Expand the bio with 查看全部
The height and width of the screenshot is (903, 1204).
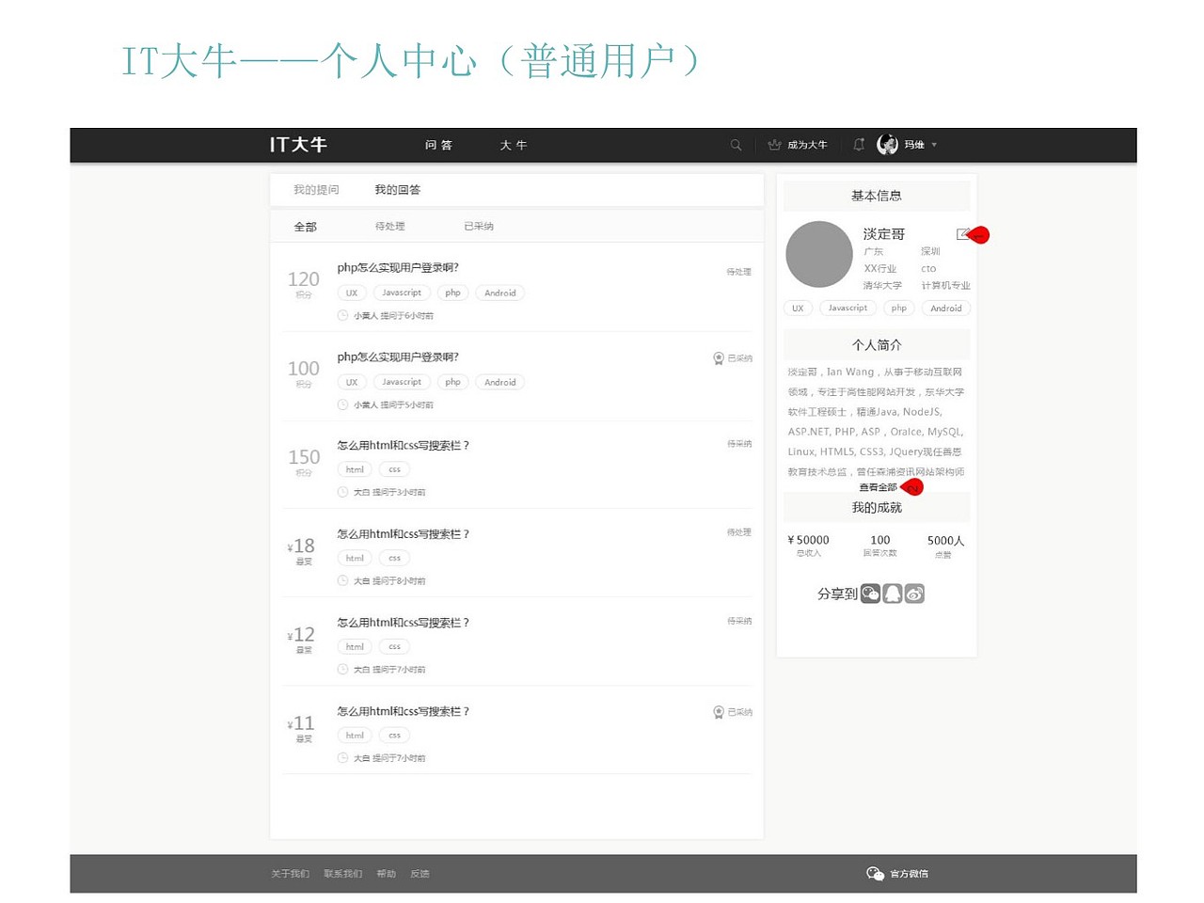[x=878, y=487]
